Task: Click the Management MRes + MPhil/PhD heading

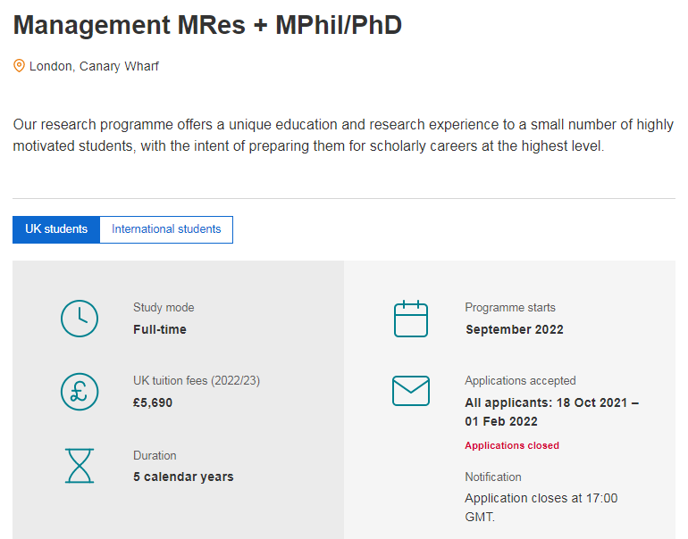Action: pos(207,25)
